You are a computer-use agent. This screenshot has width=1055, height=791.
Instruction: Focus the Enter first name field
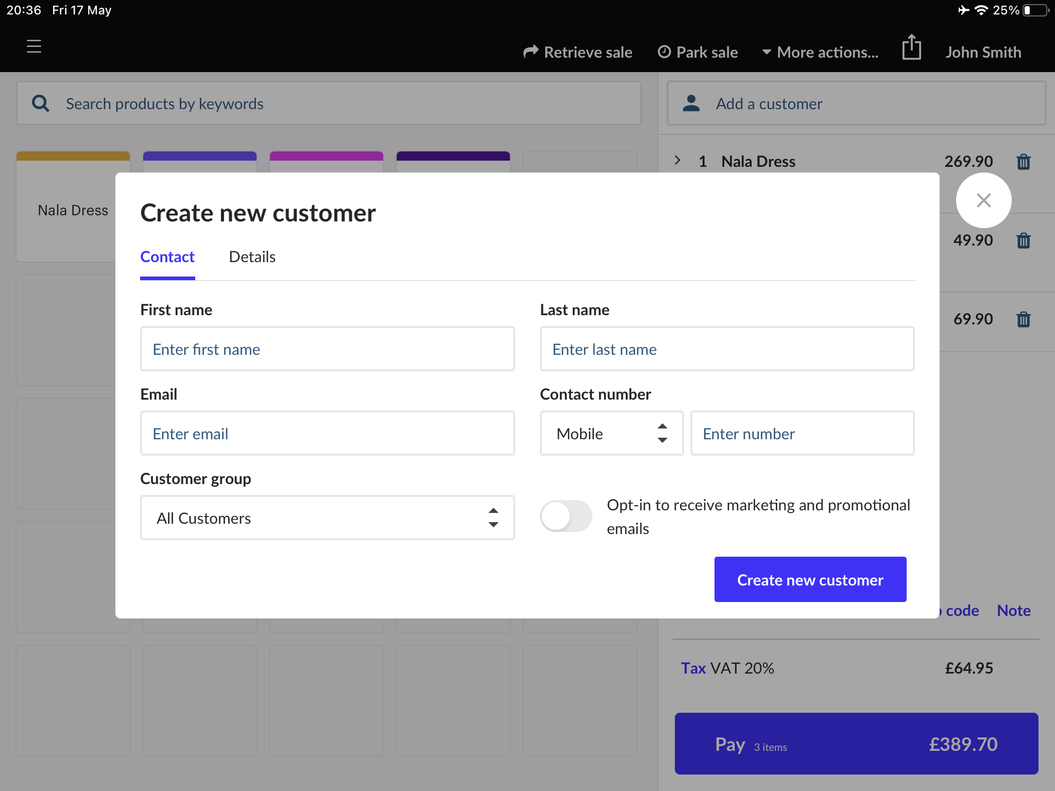coord(327,349)
